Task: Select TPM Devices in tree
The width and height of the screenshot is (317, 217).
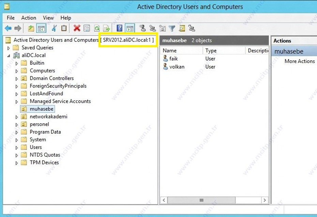Action: point(44,162)
